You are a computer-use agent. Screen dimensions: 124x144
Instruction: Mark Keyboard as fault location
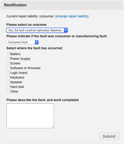coord(8,77)
